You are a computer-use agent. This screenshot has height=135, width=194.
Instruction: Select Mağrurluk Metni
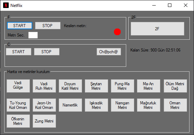(x=148, y=105)
